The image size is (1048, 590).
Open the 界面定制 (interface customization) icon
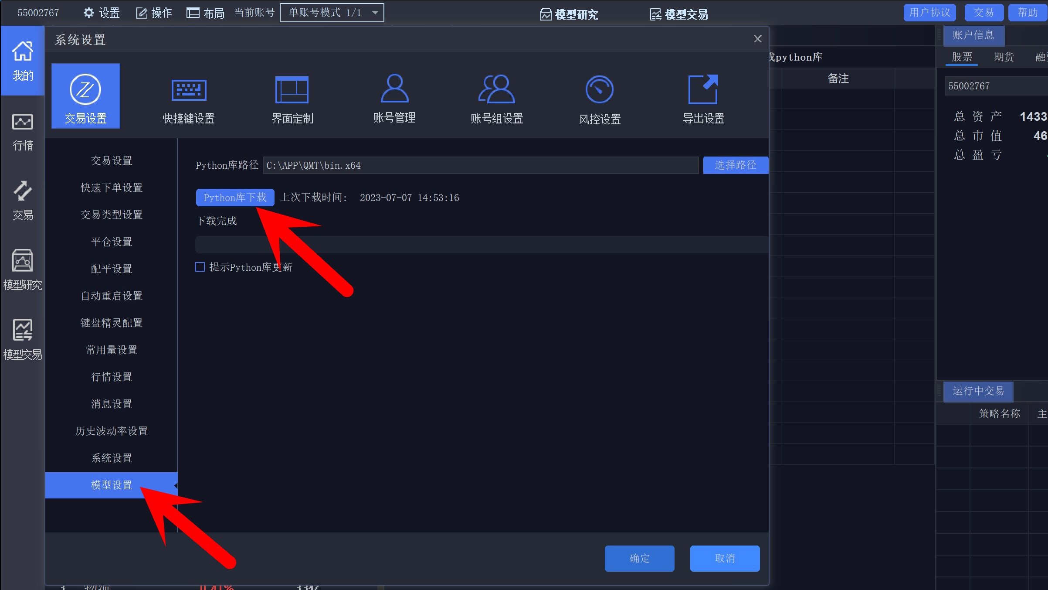(x=291, y=98)
